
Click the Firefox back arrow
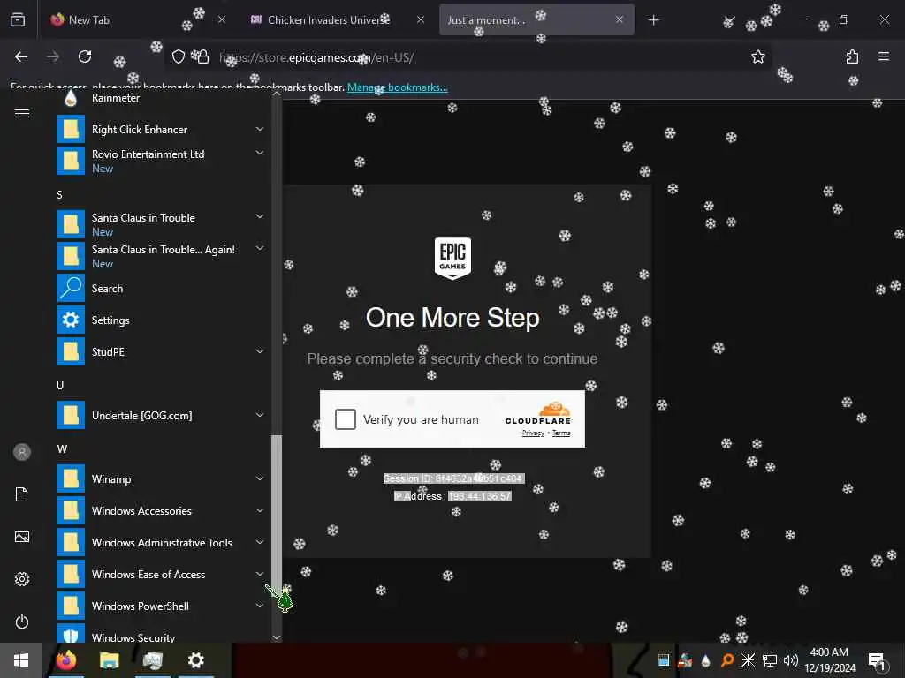point(21,56)
